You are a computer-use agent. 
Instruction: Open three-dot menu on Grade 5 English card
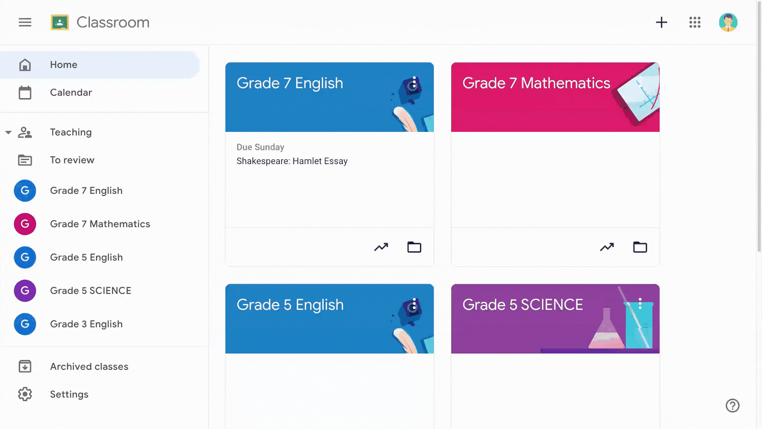pyautogui.click(x=414, y=304)
